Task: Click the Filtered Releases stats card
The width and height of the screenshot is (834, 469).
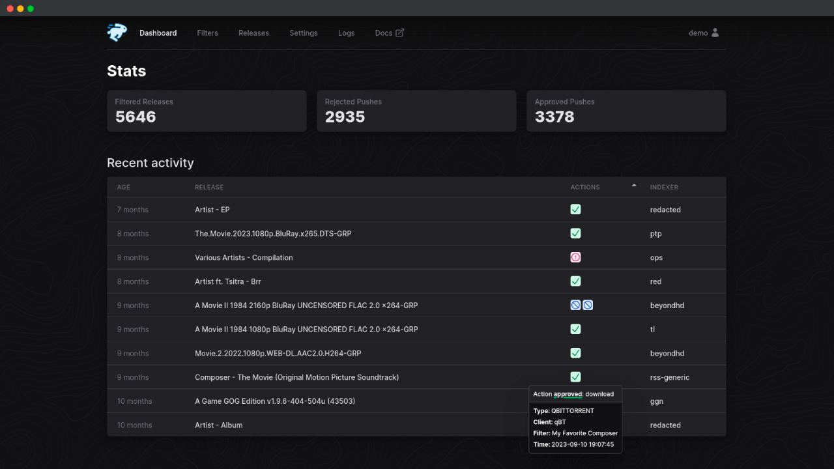Action: point(207,111)
